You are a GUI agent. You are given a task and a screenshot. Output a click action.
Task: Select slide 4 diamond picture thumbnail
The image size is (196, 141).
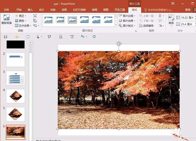[x=16, y=96]
